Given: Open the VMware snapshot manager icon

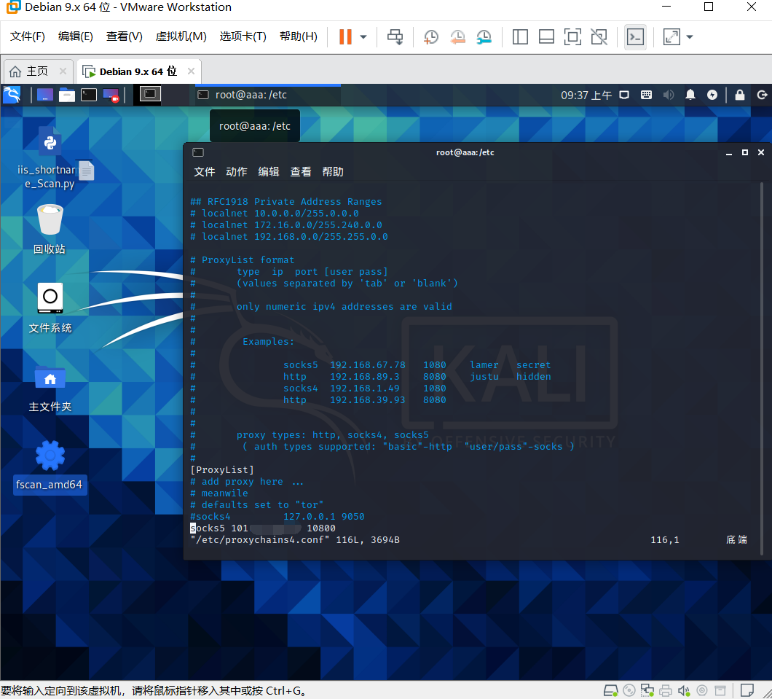Looking at the screenshot, I should [484, 36].
